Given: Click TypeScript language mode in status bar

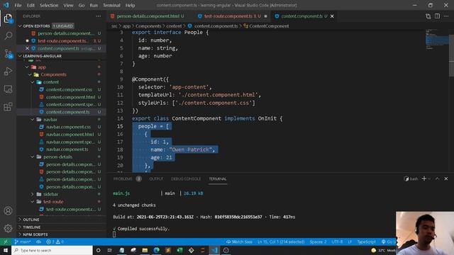Looking at the screenshot, I should pos(366,242).
